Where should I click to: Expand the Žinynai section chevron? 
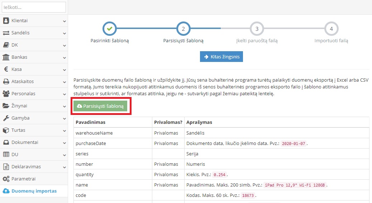click(65, 106)
